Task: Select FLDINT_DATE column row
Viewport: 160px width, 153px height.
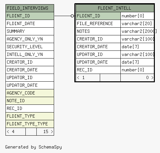Action: pyautogui.click(x=30, y=24)
